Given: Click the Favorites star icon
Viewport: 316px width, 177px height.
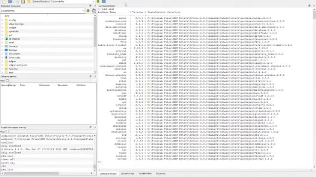Looking at the screenshot, I should 6,69.
